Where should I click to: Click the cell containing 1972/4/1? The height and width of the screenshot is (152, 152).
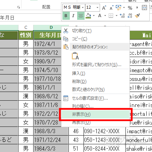point(48,44)
